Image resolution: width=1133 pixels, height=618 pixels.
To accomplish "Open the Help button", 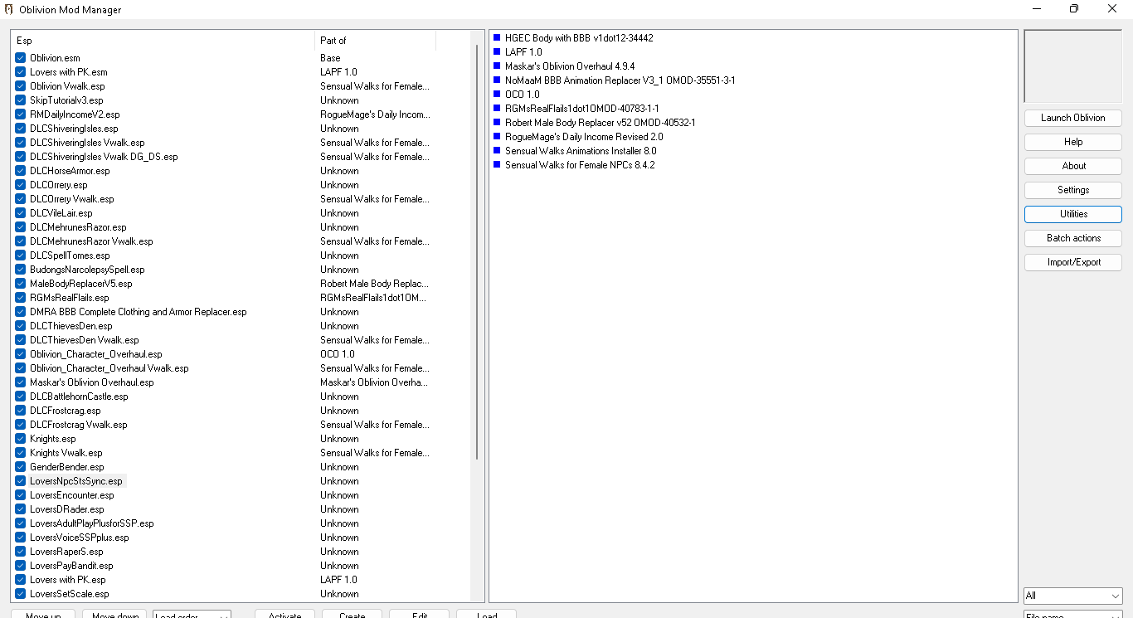I will pyautogui.click(x=1073, y=142).
